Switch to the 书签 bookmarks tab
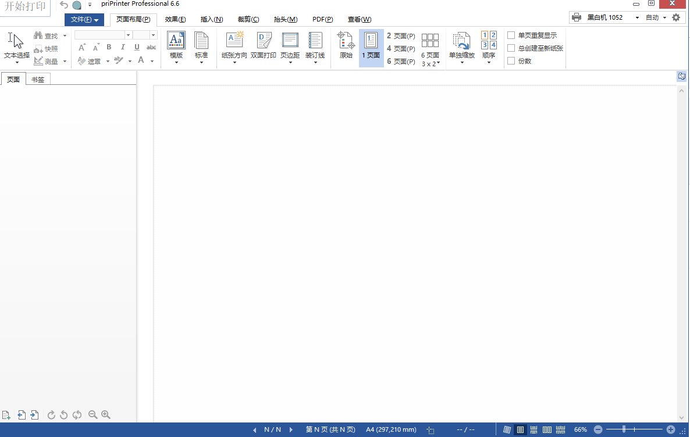This screenshot has width=690, height=437. click(37, 78)
